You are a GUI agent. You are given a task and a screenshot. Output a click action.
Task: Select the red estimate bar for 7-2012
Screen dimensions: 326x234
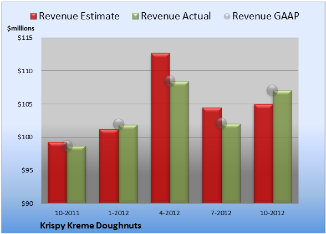pyautogui.click(x=212, y=155)
